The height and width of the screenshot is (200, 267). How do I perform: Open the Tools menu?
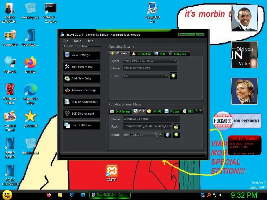click(x=77, y=41)
